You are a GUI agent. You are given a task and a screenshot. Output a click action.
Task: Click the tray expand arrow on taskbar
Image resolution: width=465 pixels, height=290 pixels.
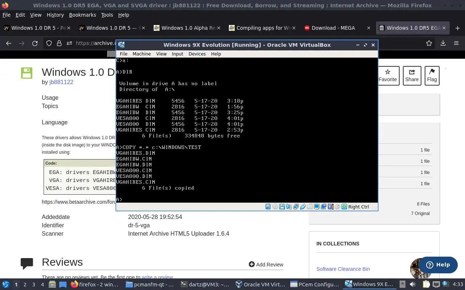402,284
